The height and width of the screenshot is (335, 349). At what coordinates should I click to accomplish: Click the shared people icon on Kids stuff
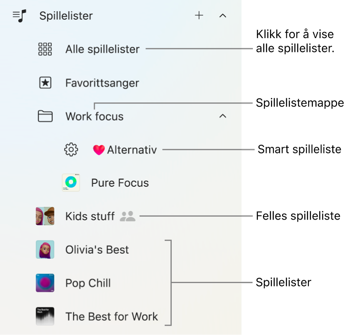(128, 216)
